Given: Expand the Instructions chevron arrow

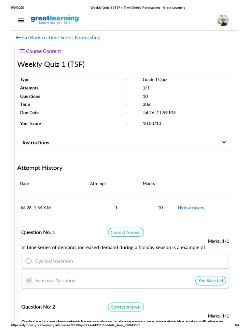Looking at the screenshot, I should (224, 142).
